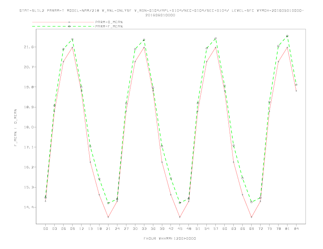Click the y-axis tick value 16.2

point(29,167)
